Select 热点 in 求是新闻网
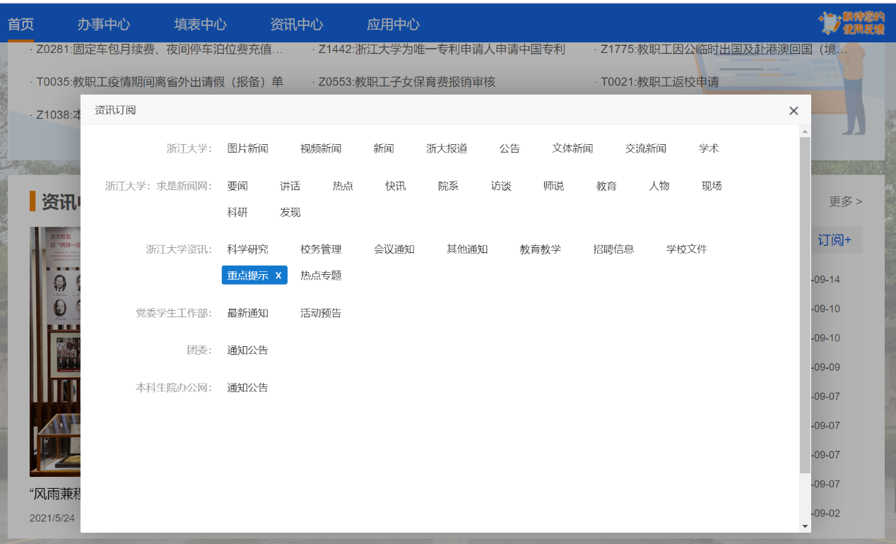The height and width of the screenshot is (544, 896). (x=343, y=186)
